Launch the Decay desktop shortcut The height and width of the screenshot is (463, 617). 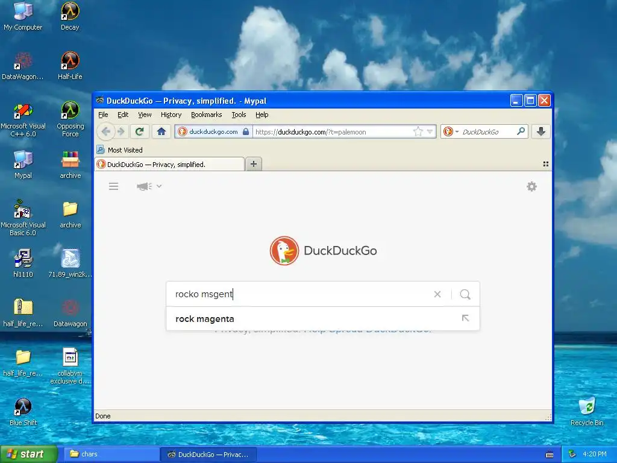[x=70, y=16]
